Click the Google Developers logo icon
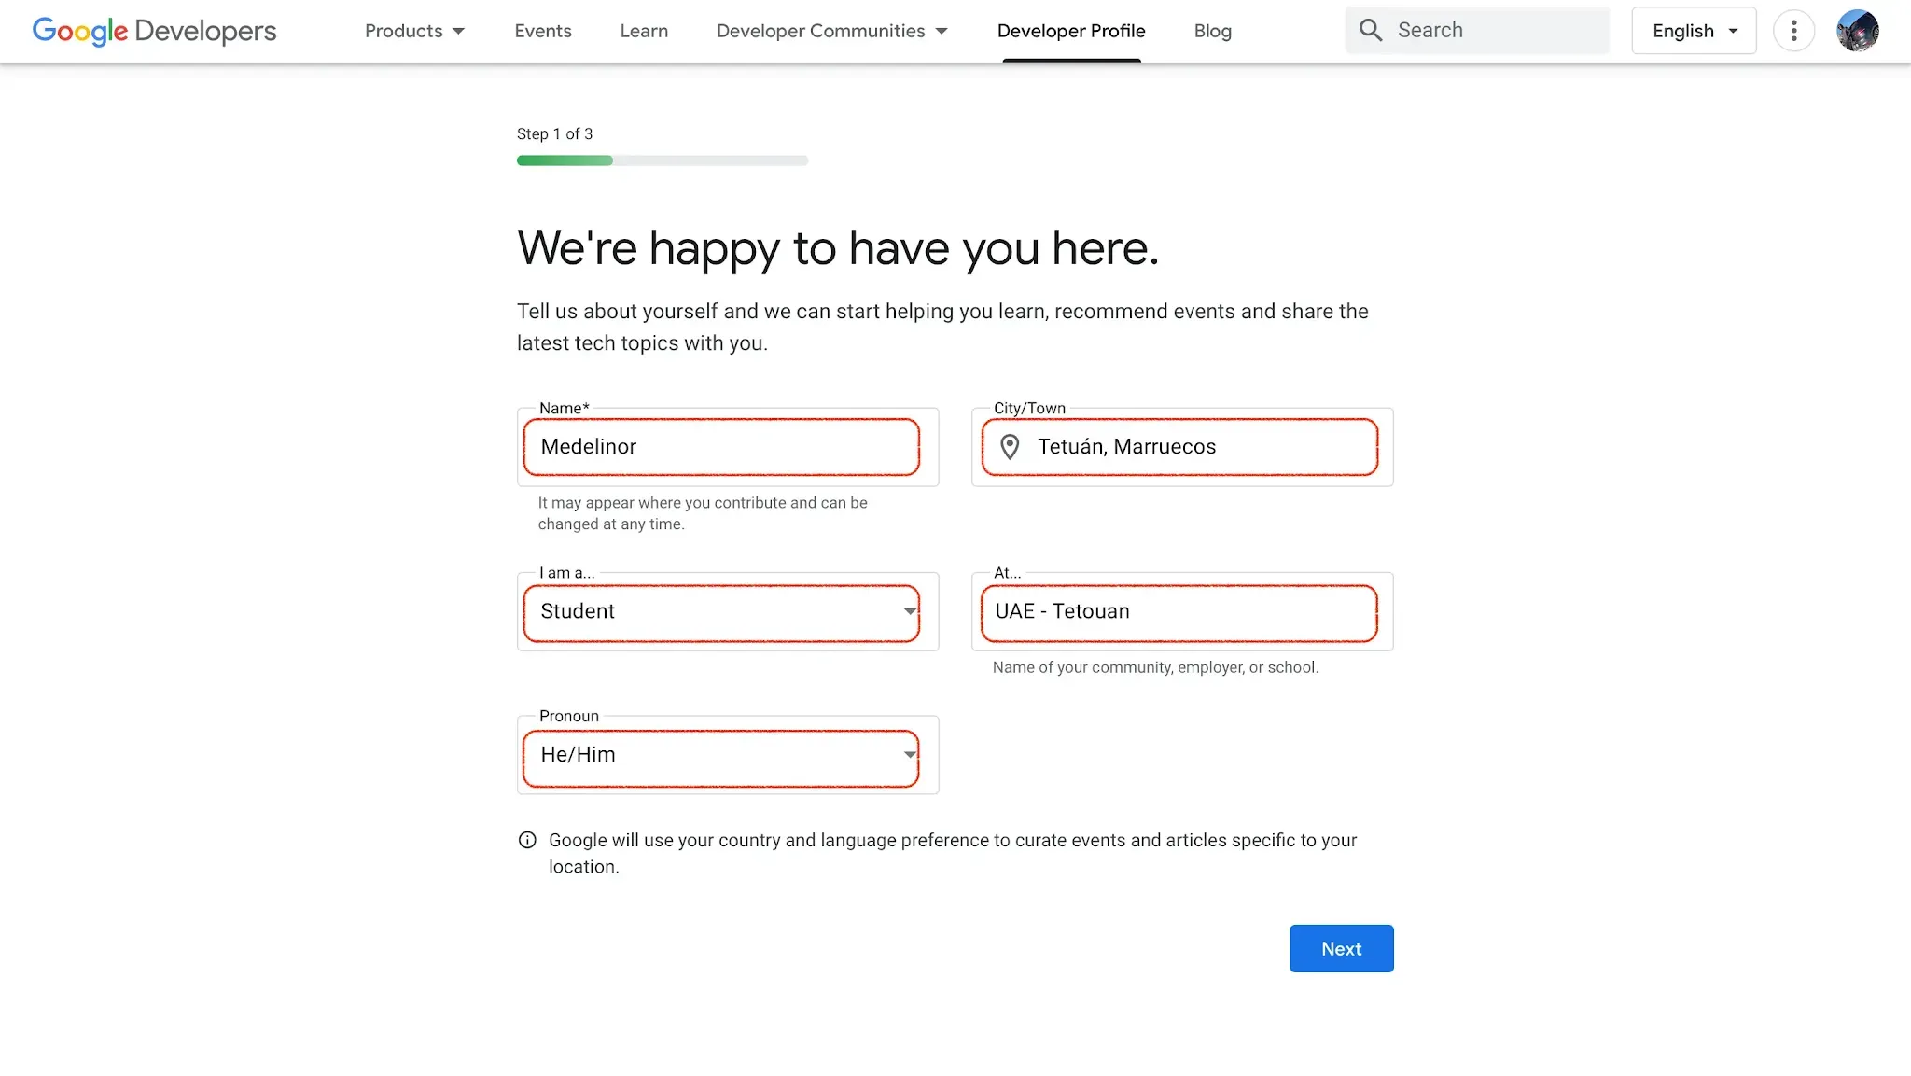 tap(154, 30)
